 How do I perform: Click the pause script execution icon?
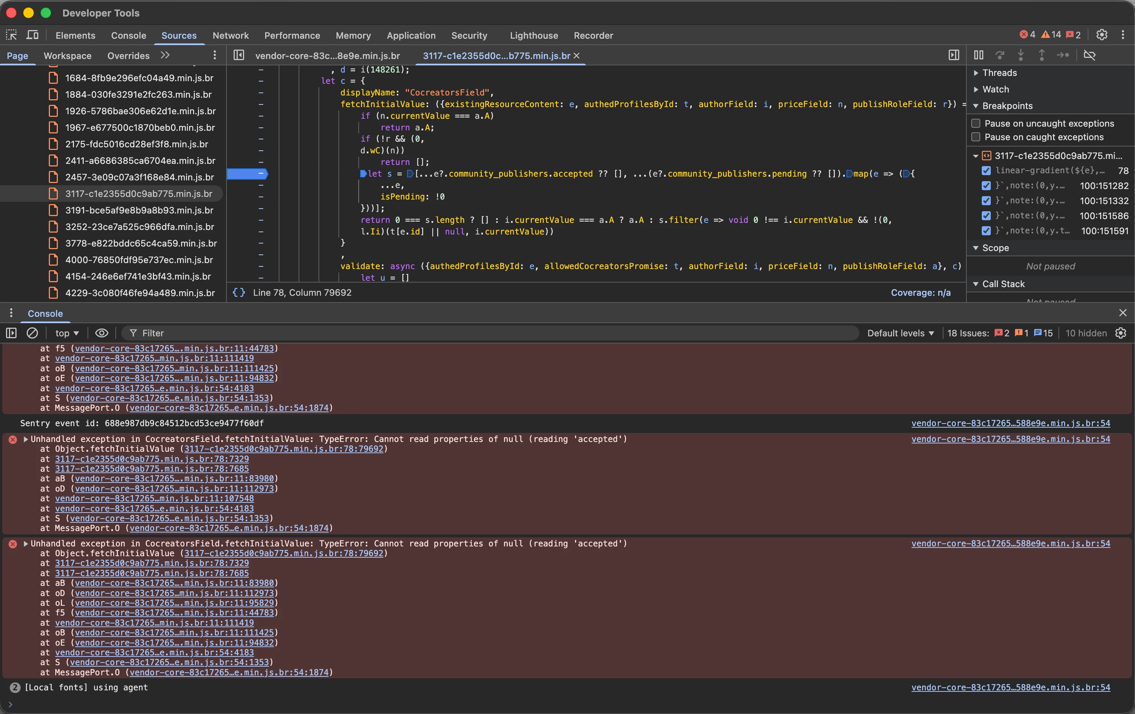[x=978, y=55]
